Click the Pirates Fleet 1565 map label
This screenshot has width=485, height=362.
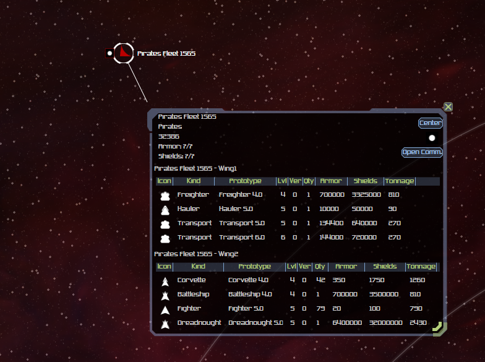click(166, 53)
